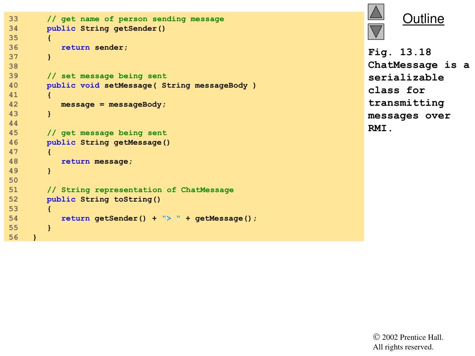Screen dimensions: 475x356
Task: Click line number 44
Action: coord(13,123)
